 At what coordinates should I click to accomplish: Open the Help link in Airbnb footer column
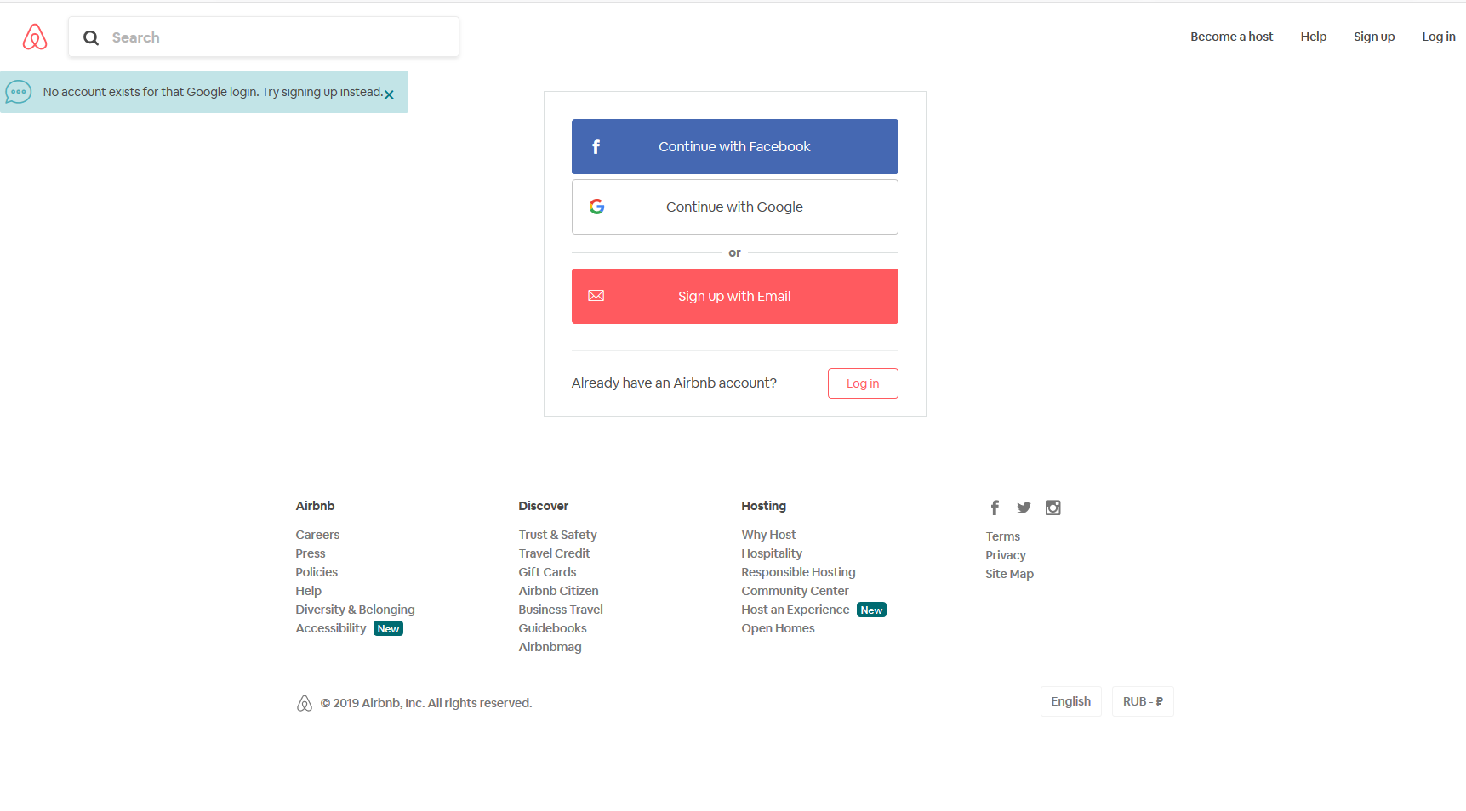pyautogui.click(x=309, y=591)
